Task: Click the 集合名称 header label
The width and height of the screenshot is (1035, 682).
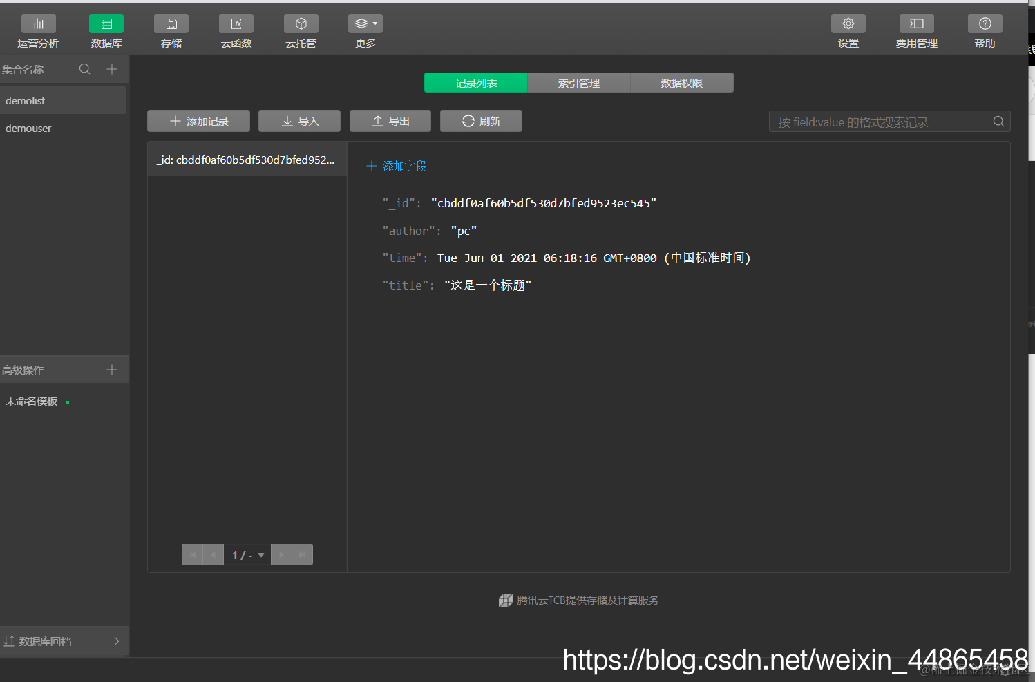Action: (x=23, y=69)
